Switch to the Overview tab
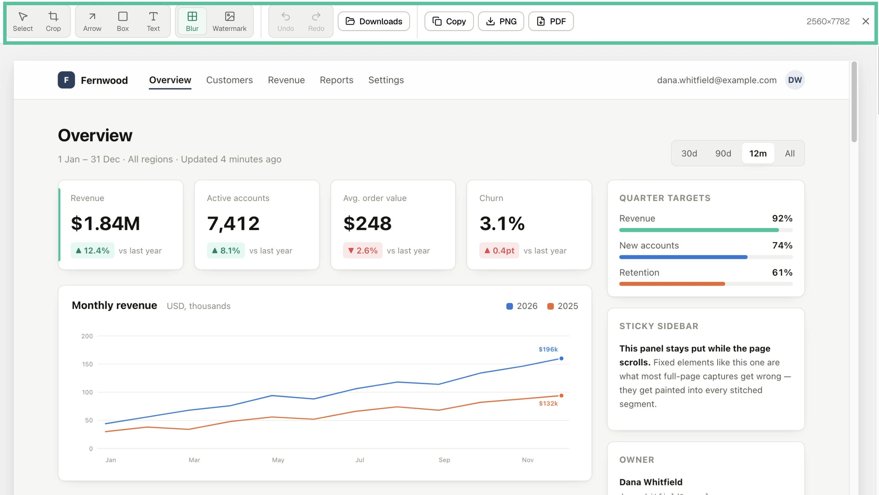The width and height of the screenshot is (879, 495). click(170, 80)
